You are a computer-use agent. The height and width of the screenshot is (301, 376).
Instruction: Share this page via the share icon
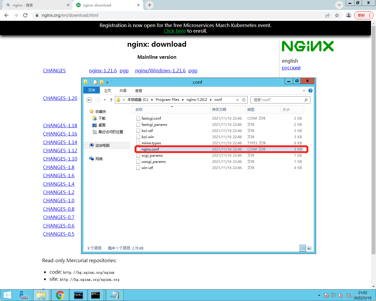click(x=328, y=15)
